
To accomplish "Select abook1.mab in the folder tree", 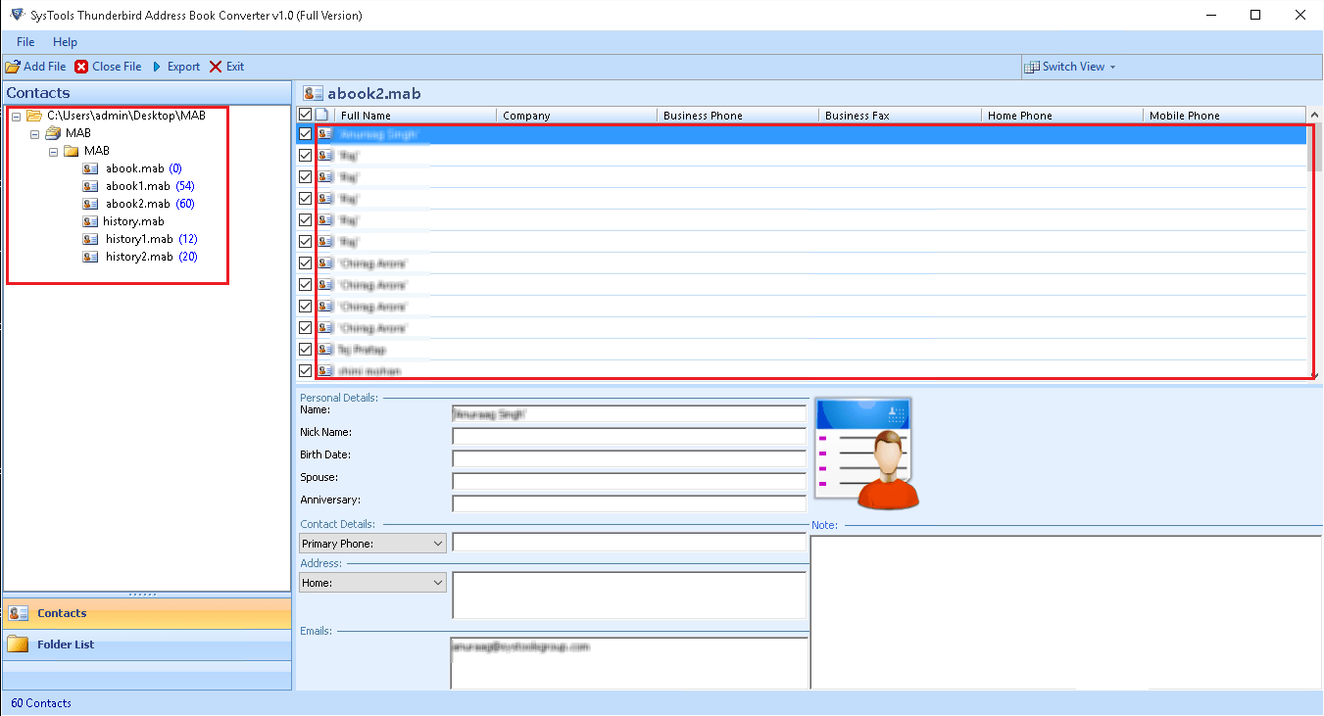I will click(x=138, y=185).
